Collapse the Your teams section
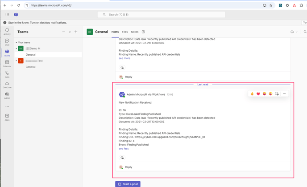307x187 pixels. [x=16, y=42]
